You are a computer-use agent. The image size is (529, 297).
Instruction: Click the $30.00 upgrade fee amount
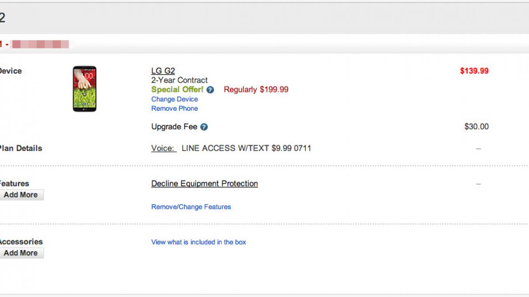coord(477,127)
